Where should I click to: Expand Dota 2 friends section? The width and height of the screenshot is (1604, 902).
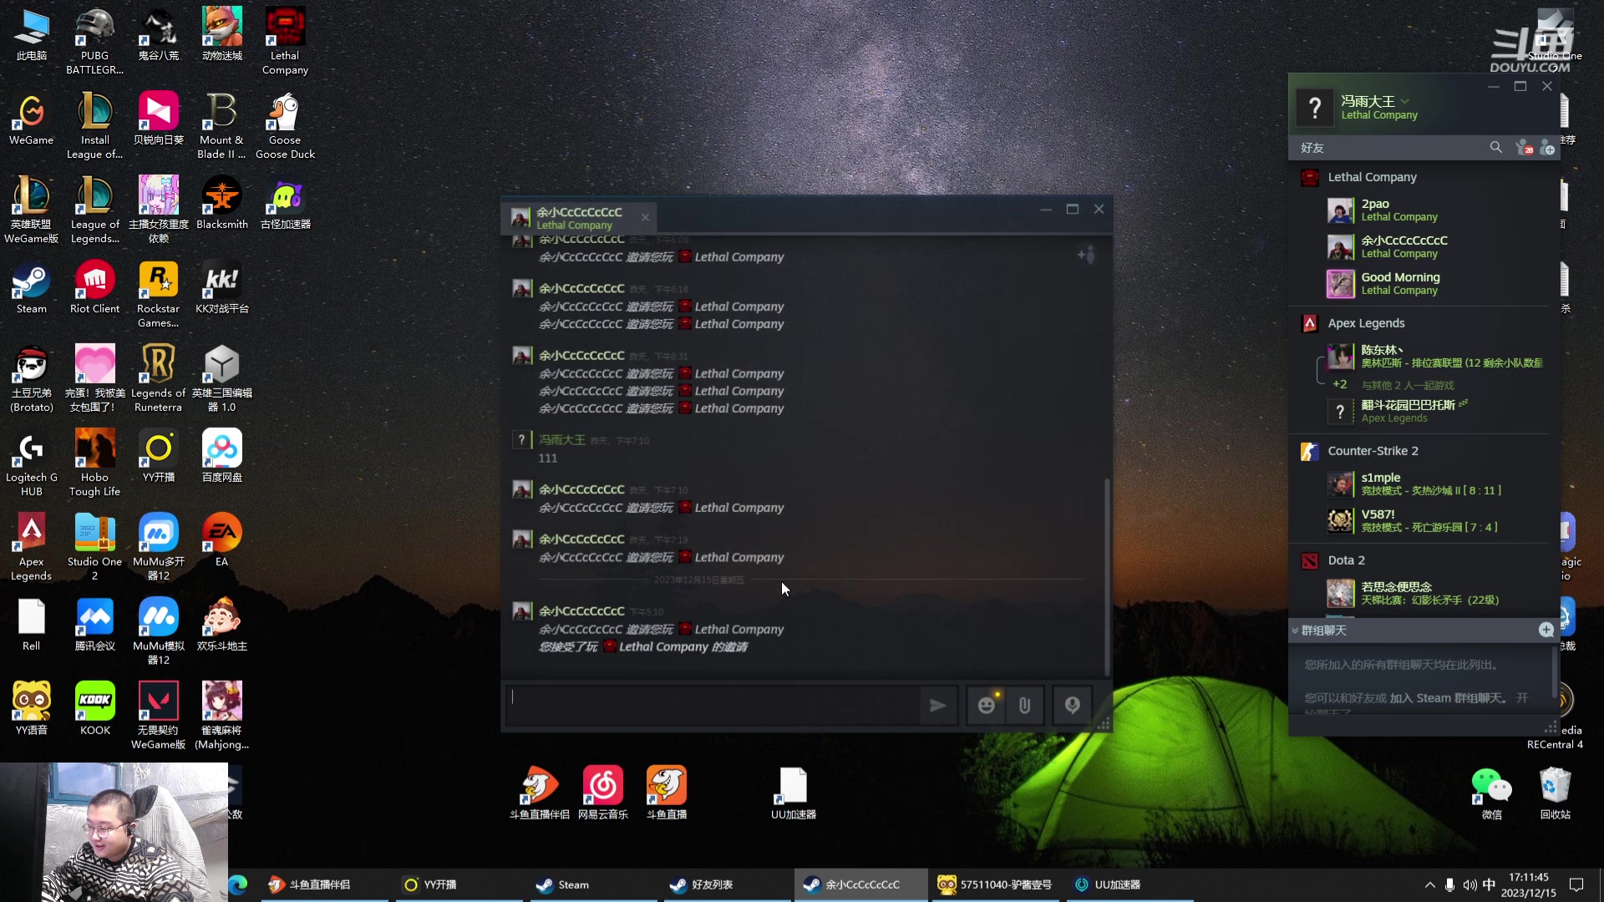tap(1346, 560)
